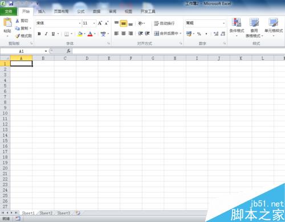The height and width of the screenshot is (222, 285).
Task: Open Conditional Formatting menu
Action: pyautogui.click(x=237, y=27)
